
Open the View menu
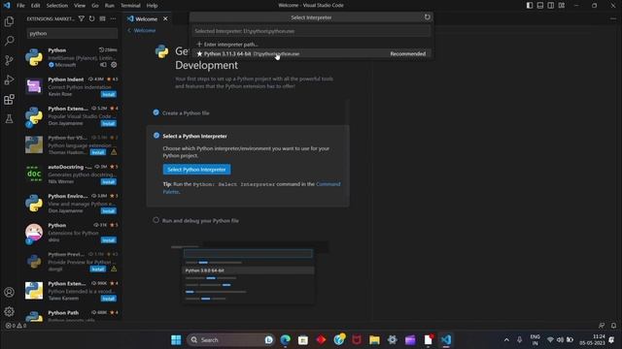point(80,6)
